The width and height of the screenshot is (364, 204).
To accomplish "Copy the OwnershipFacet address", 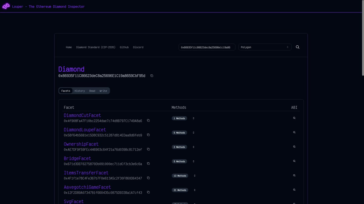I will point(148,149).
